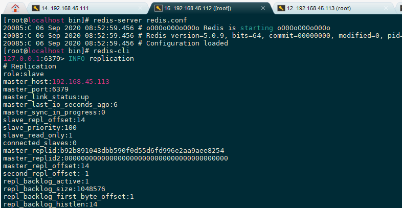Click the pink master_host IP 192.168.45.113

coord(81,82)
